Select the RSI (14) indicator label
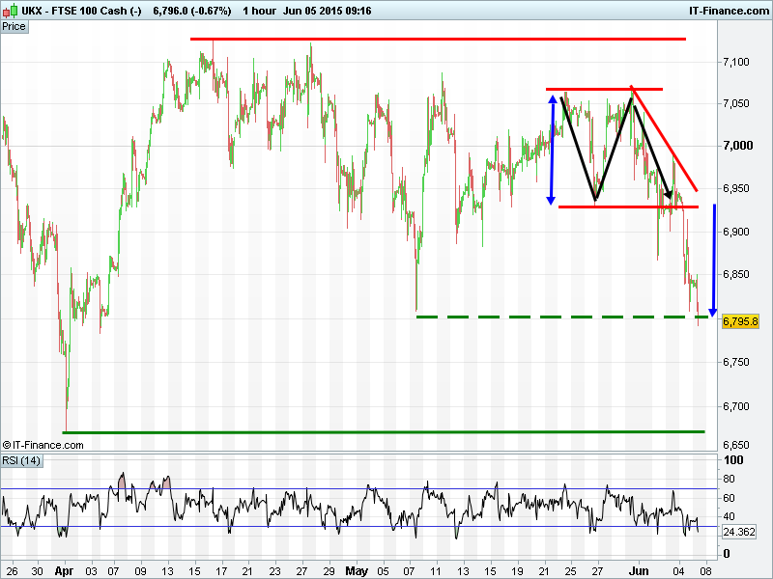This screenshot has height=579, width=773. coord(21,459)
